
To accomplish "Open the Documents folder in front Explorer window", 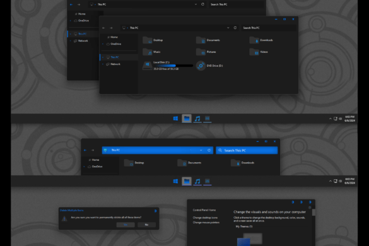I will click(x=208, y=40).
